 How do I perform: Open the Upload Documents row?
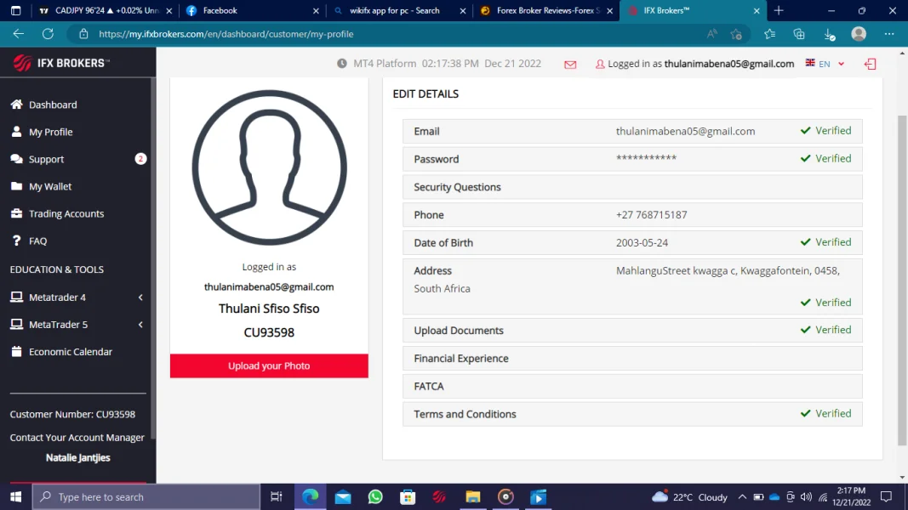pos(632,330)
